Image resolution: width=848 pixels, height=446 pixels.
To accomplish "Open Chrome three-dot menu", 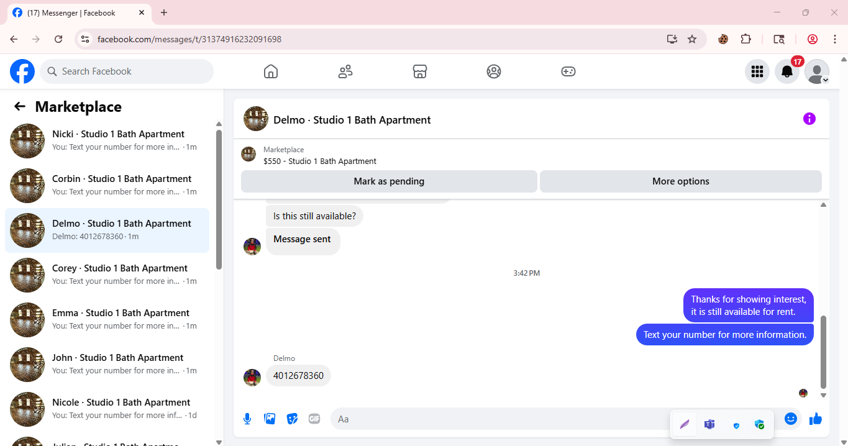I will 835,39.
